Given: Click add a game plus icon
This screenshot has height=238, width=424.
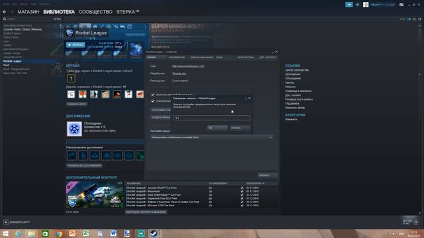Looking at the screenshot, I should click(x=6, y=222).
